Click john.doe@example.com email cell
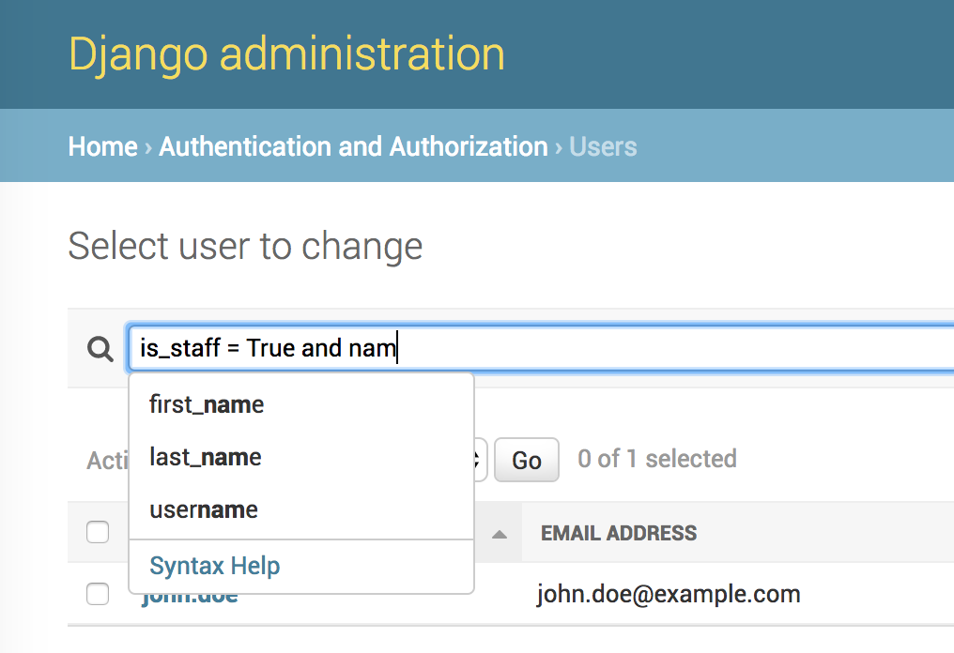The width and height of the screenshot is (954, 653). click(668, 594)
